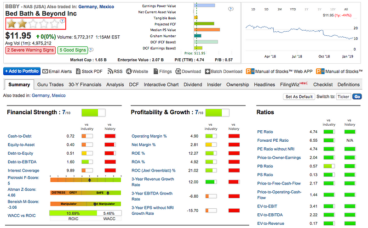Click the WACC vs ROIC bar
The width and height of the screenshot is (368, 228).
tap(86, 213)
